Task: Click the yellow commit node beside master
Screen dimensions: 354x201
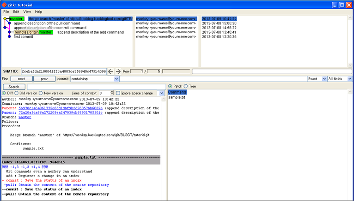Action: pyautogui.click(x=5, y=19)
